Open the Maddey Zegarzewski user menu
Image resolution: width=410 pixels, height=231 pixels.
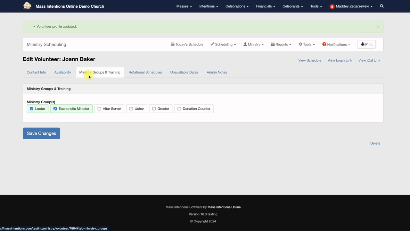[x=351, y=6]
